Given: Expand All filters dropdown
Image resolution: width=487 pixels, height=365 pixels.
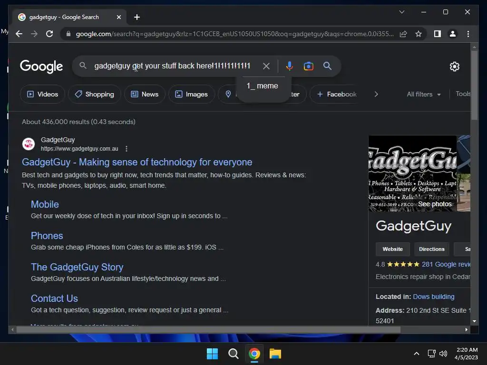Looking at the screenshot, I should coord(424,94).
